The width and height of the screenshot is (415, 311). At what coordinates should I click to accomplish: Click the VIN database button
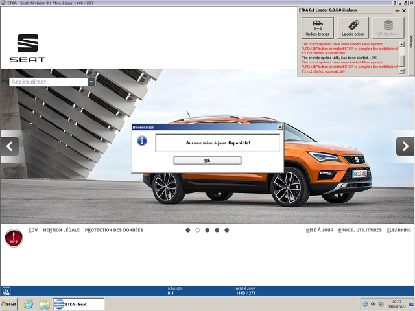point(388,28)
